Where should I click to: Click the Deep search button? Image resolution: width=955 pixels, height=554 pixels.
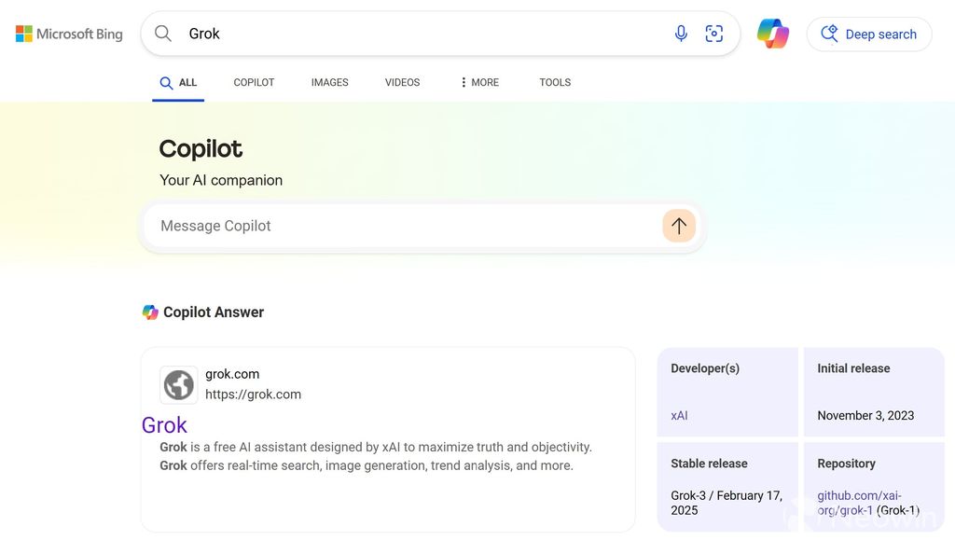click(x=869, y=35)
